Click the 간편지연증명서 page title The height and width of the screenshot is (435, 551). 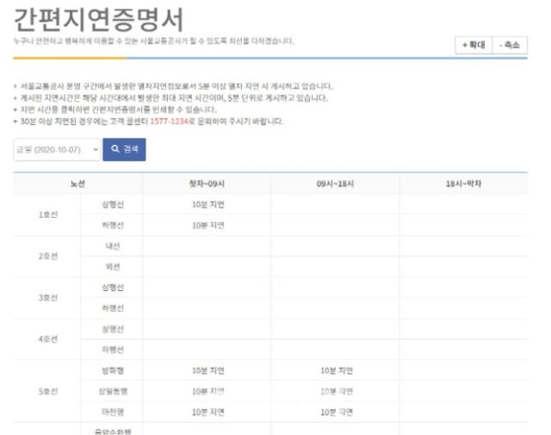[x=99, y=20]
